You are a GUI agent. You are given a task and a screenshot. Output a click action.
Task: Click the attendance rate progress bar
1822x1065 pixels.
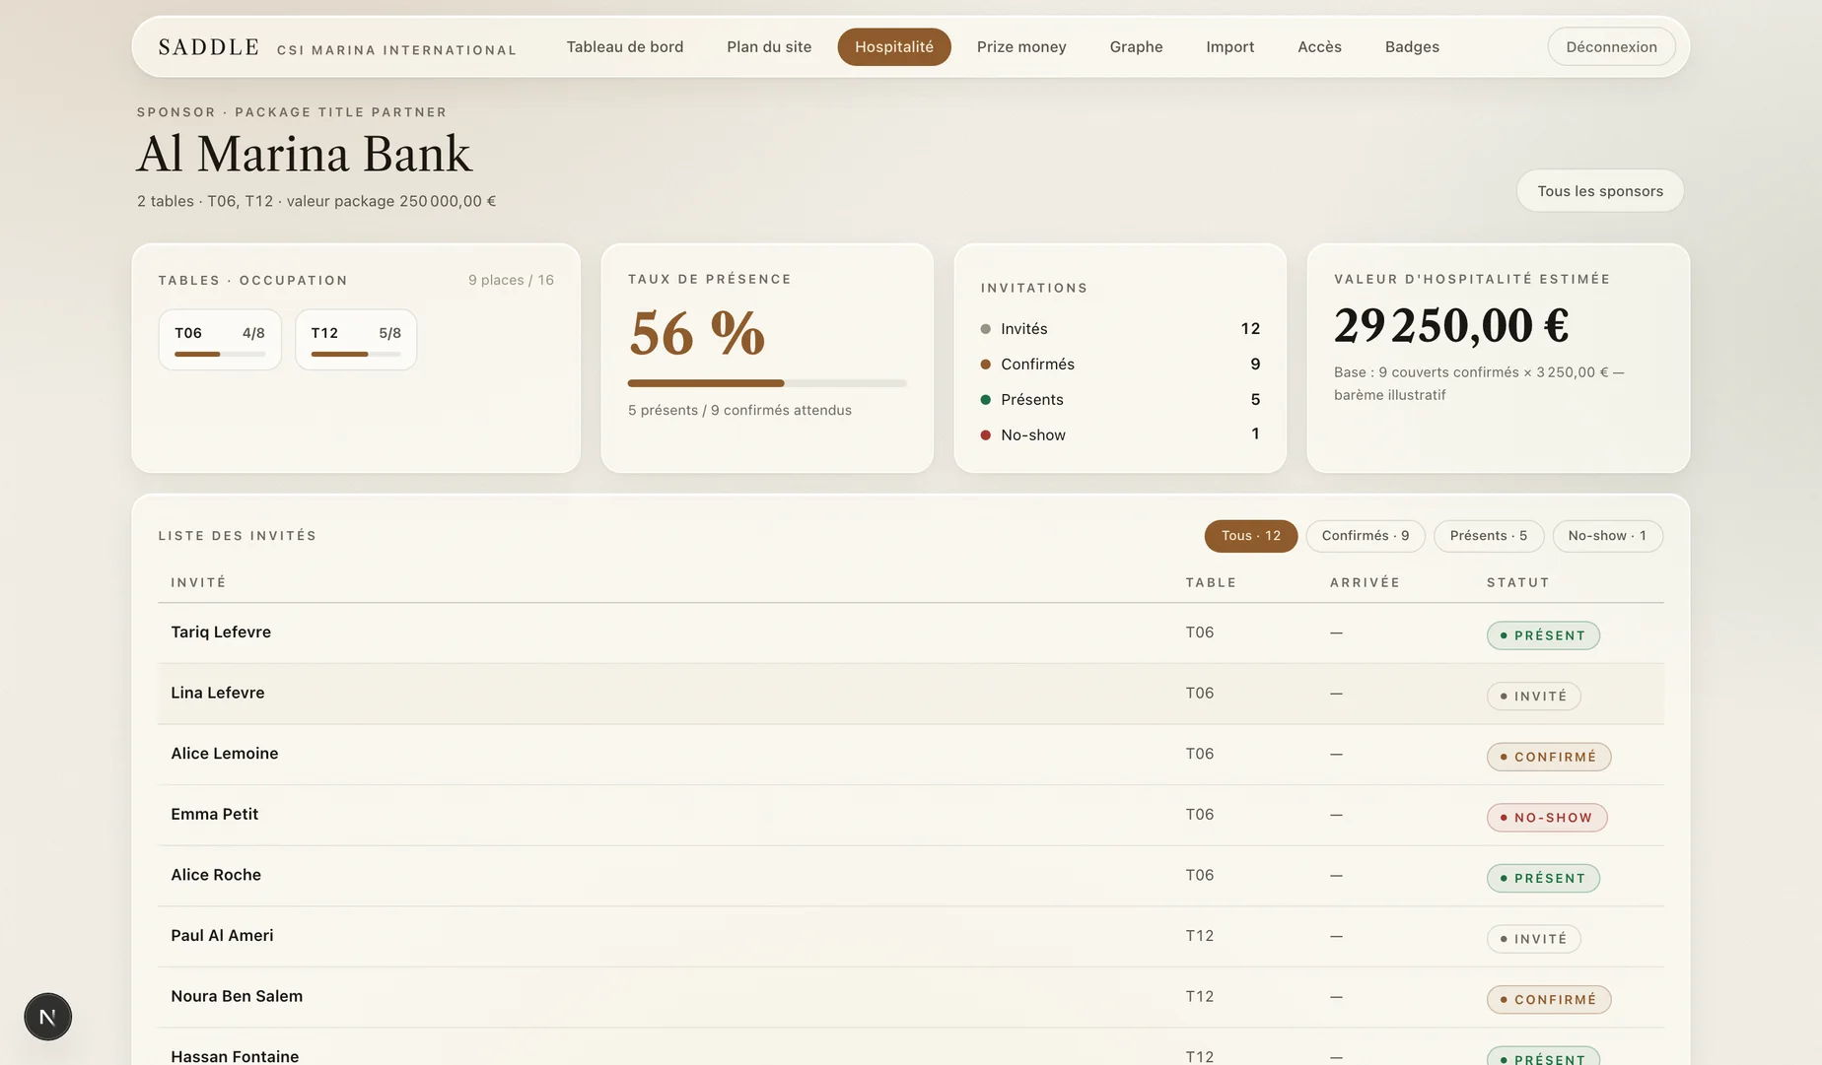[767, 383]
